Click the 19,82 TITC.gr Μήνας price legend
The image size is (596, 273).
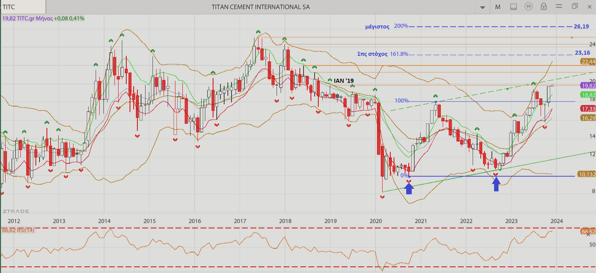(44, 18)
